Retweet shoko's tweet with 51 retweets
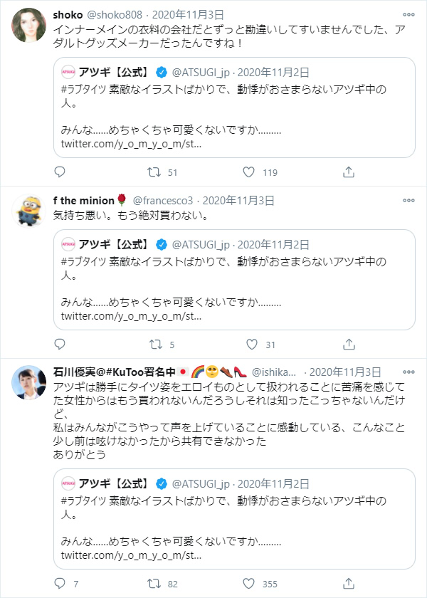 (x=154, y=172)
